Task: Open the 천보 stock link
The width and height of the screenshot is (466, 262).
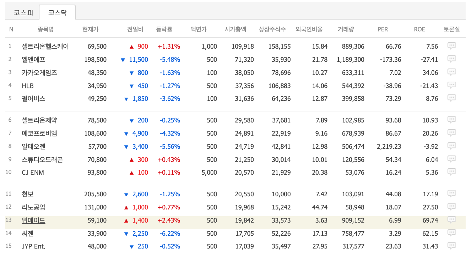Action: 28,194
